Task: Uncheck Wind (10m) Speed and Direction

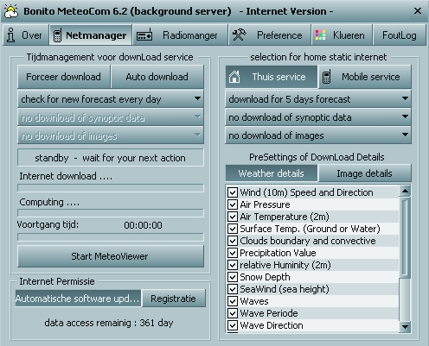Action: tap(233, 192)
